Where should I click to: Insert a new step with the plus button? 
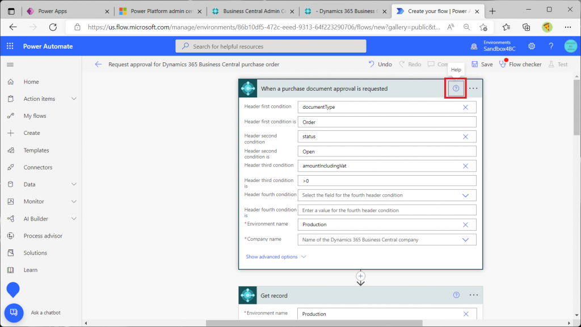click(x=360, y=276)
